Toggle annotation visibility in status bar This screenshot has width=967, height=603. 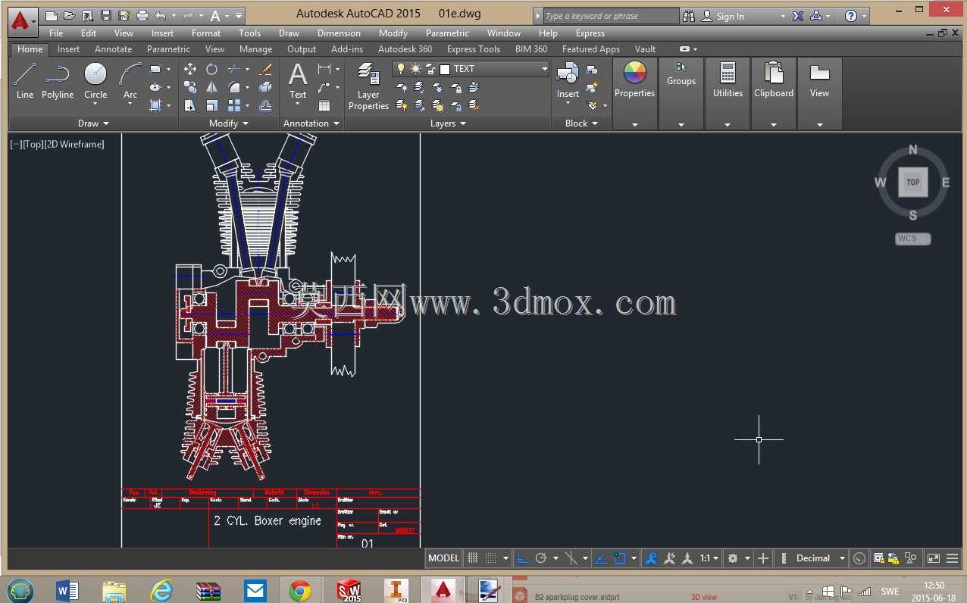[651, 558]
